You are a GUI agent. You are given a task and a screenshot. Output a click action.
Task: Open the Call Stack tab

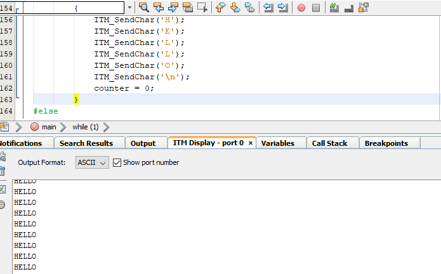pos(329,143)
